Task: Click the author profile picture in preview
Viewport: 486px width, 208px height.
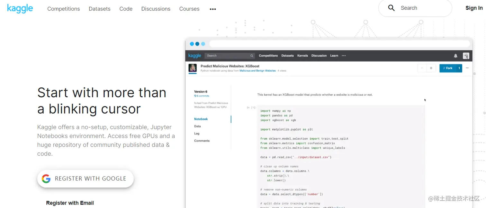Action: [193, 68]
